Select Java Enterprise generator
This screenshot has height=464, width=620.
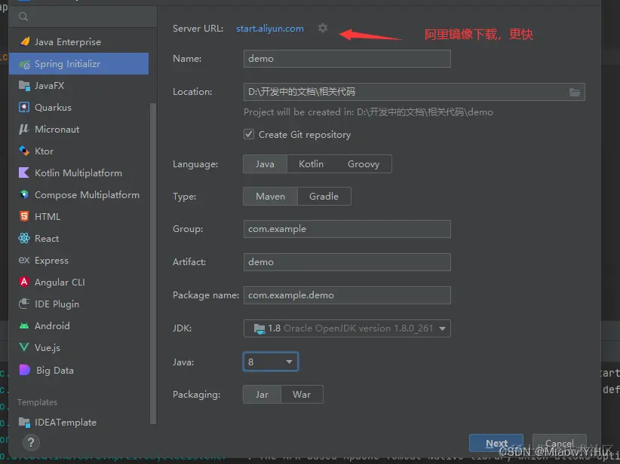click(x=78, y=42)
